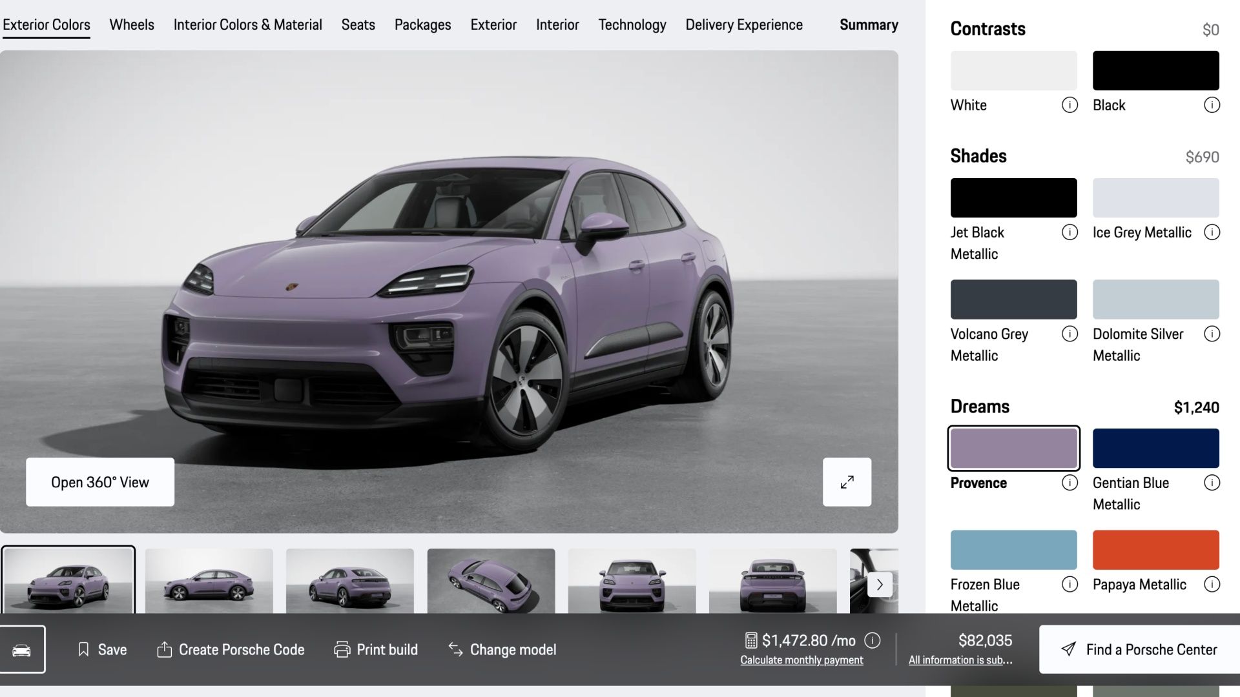
Task: Show info for Papaya Metallic
Action: [1212, 584]
